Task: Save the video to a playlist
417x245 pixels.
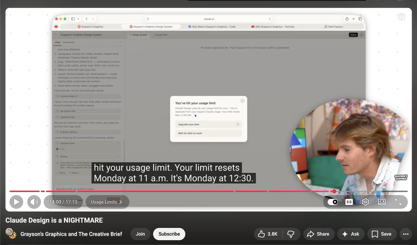Action: [x=382, y=234]
